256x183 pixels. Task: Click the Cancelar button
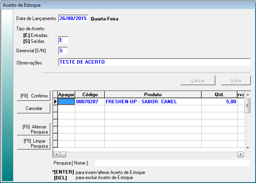click(34, 108)
